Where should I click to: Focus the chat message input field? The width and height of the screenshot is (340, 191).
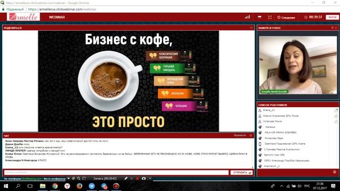tap(116, 172)
